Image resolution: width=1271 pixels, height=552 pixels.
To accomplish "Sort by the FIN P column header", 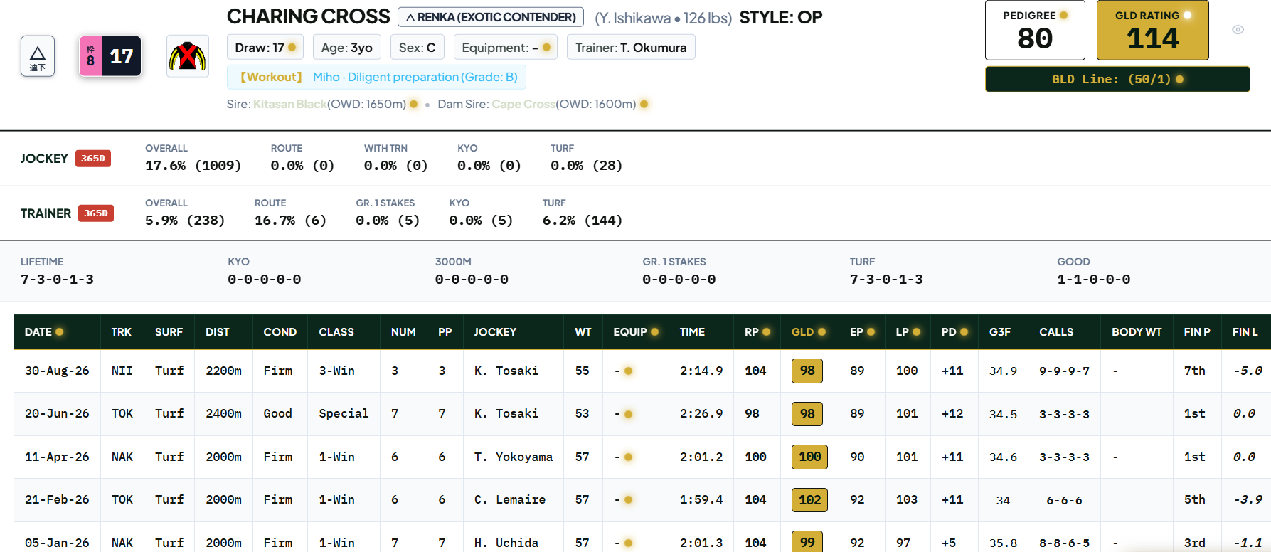I will pos(1197,331).
